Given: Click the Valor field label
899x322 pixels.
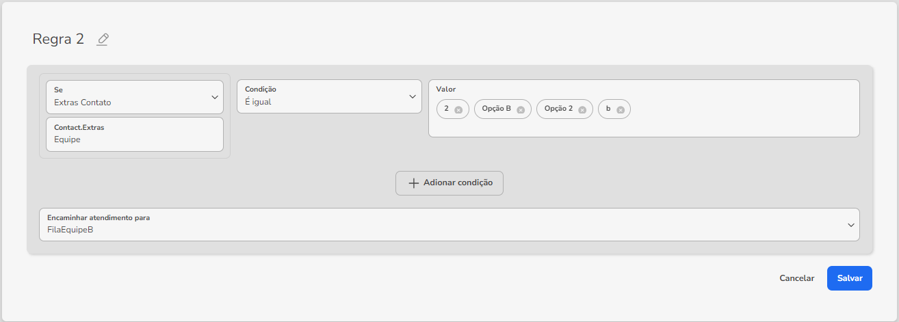Looking at the screenshot, I should [x=446, y=89].
